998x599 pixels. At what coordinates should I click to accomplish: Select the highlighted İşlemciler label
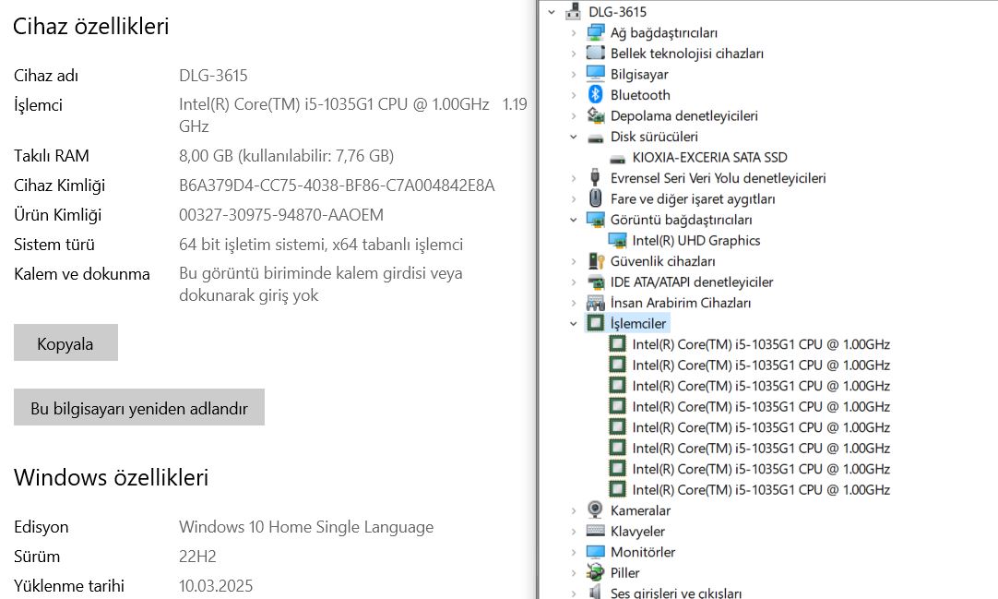point(637,323)
